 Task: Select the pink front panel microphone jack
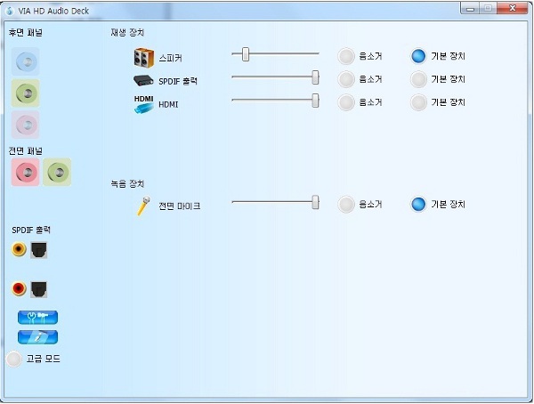(x=26, y=172)
